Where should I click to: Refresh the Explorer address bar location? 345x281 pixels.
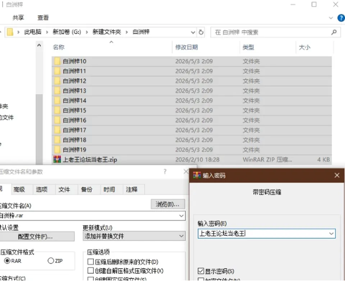click(x=201, y=32)
